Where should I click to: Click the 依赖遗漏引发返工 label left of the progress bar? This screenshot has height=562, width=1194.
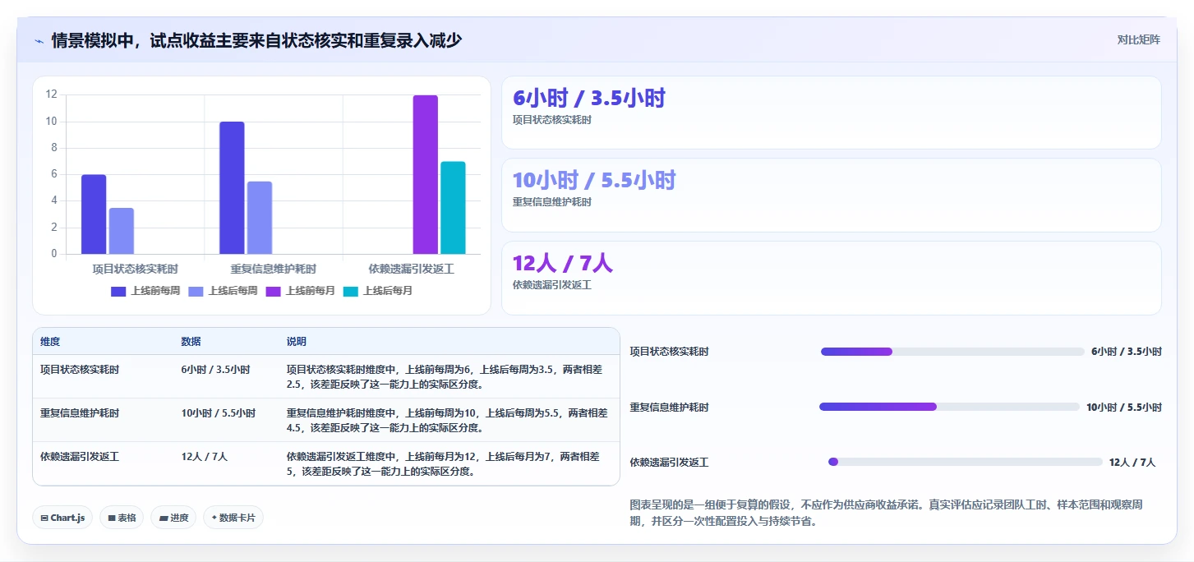point(670,463)
